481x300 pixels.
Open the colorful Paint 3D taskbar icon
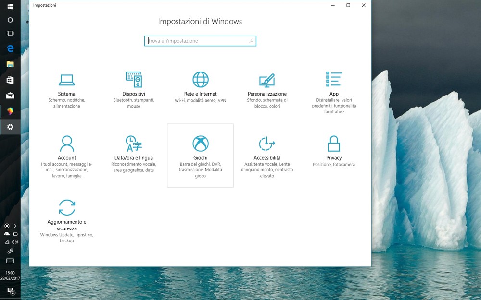10,111
